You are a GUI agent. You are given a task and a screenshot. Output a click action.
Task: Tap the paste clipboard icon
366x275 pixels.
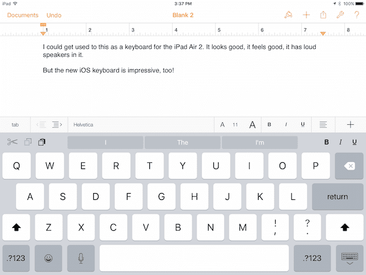pyautogui.click(x=42, y=142)
